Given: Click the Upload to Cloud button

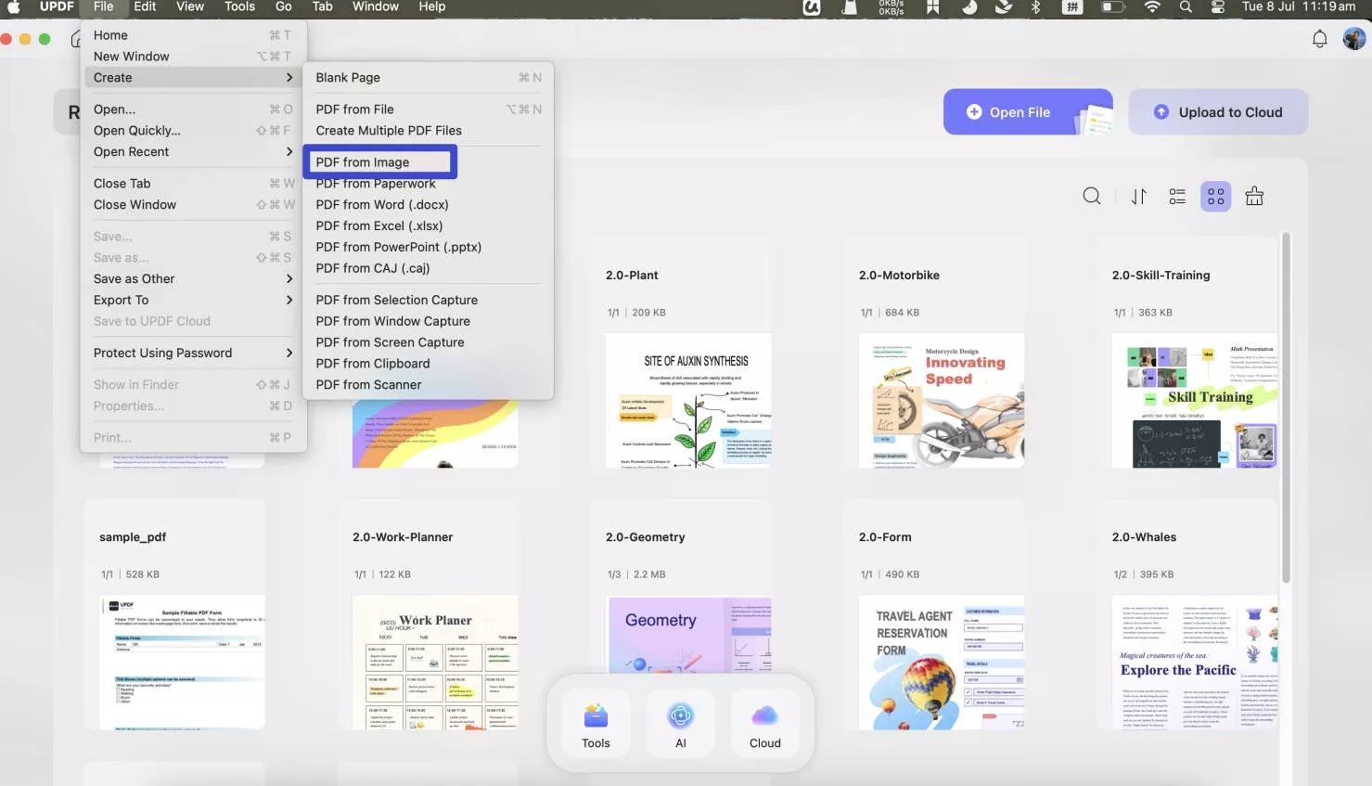Looking at the screenshot, I should tap(1218, 111).
